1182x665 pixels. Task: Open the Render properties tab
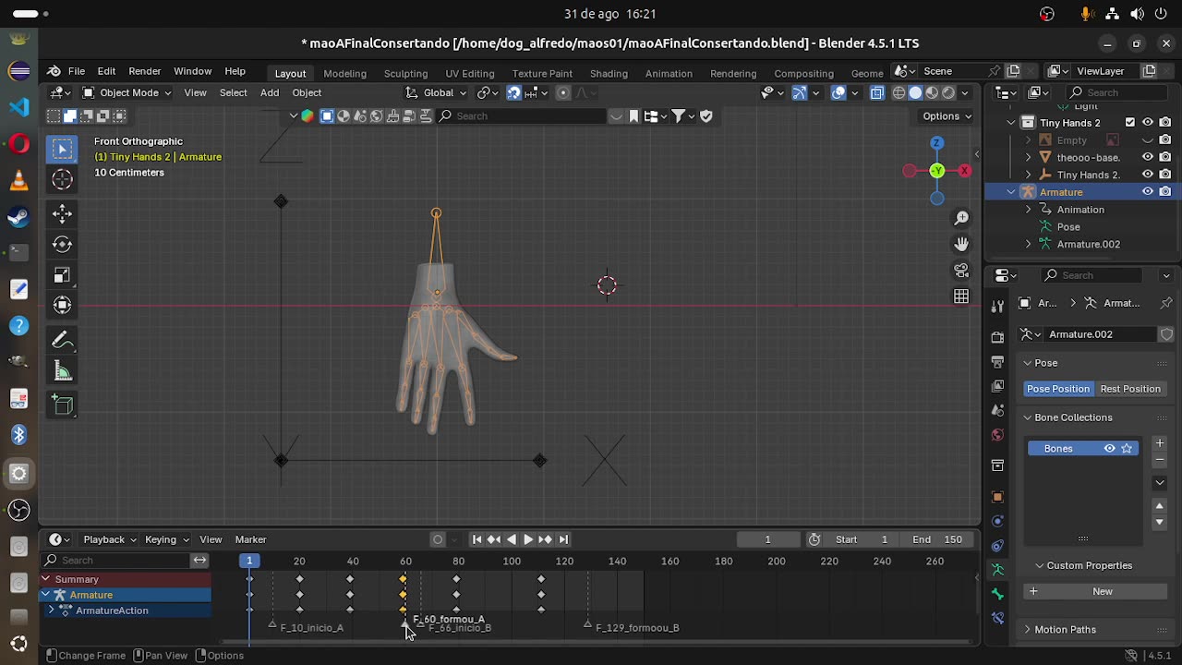pos(997,337)
